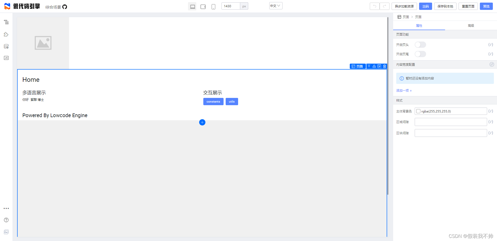
Task: Bind variable for main background color
Action: point(491,111)
